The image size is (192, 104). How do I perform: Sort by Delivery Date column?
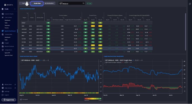40,18
